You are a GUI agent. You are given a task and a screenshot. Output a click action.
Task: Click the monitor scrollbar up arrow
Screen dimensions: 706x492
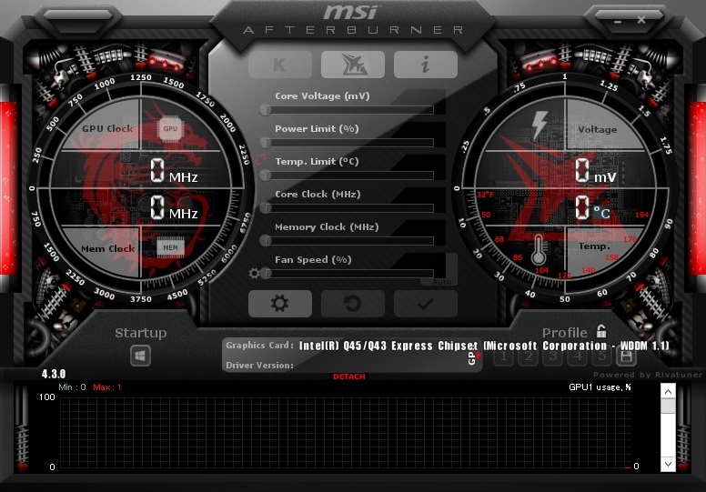point(668,391)
